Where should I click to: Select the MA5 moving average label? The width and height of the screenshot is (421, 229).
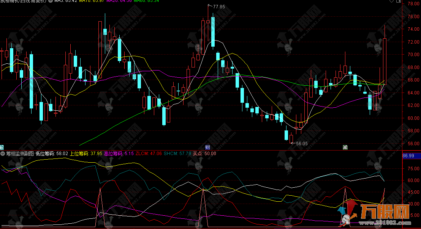tap(64, 2)
